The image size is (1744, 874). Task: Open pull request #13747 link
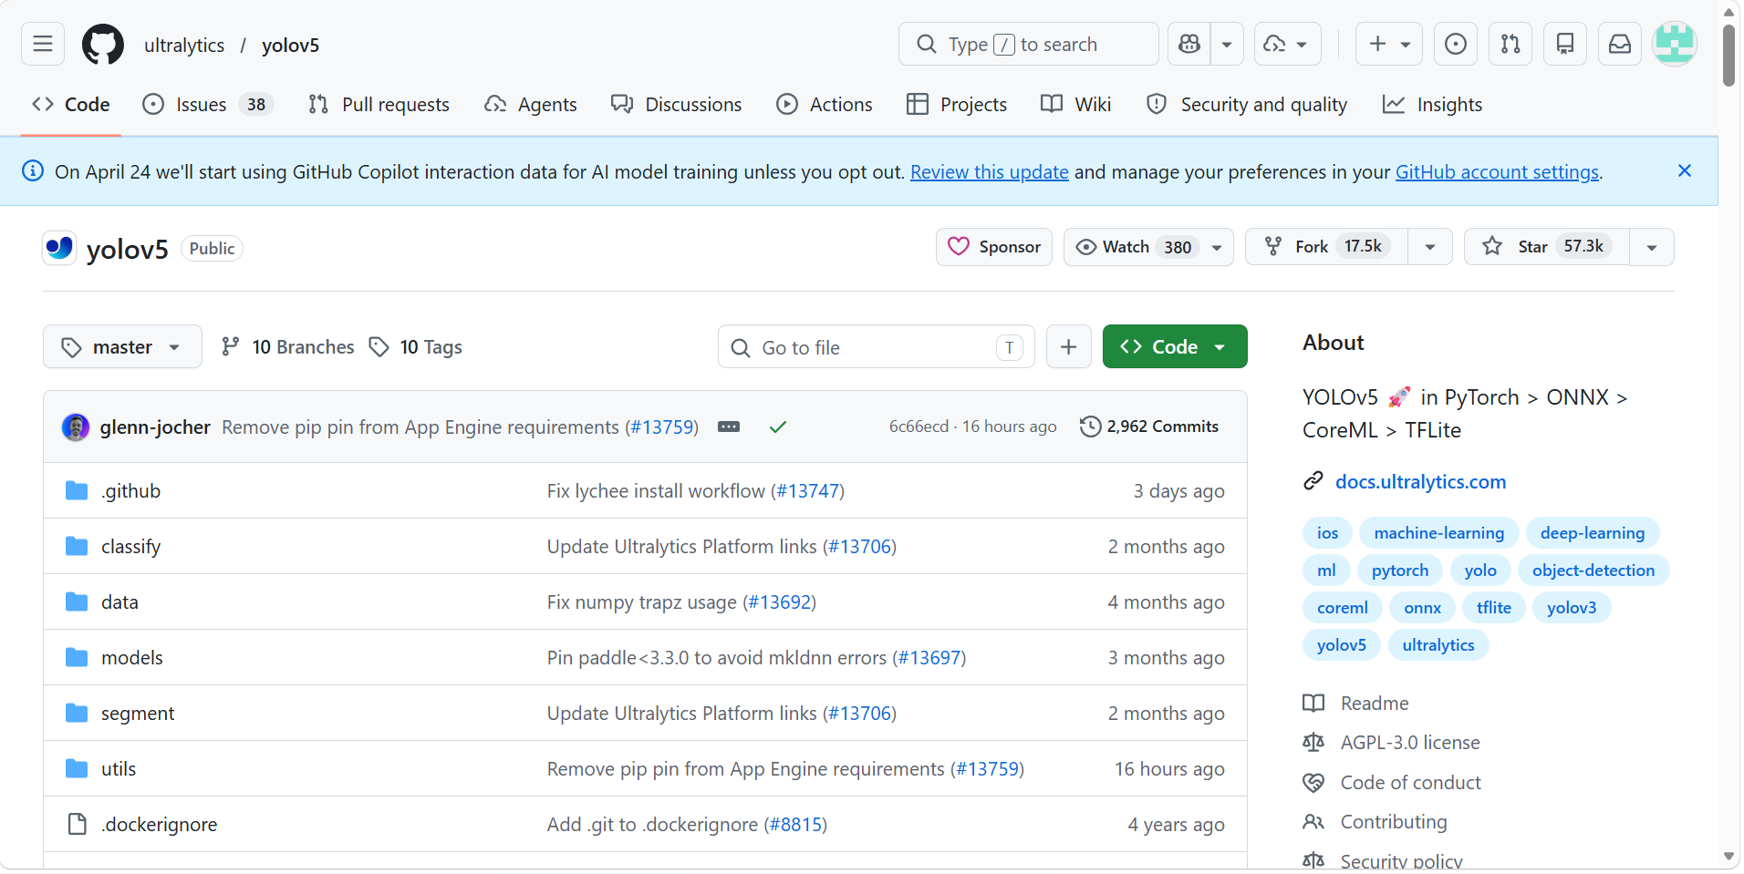[807, 491]
